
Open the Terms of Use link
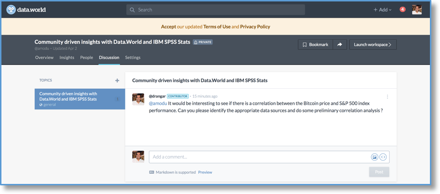(x=217, y=27)
